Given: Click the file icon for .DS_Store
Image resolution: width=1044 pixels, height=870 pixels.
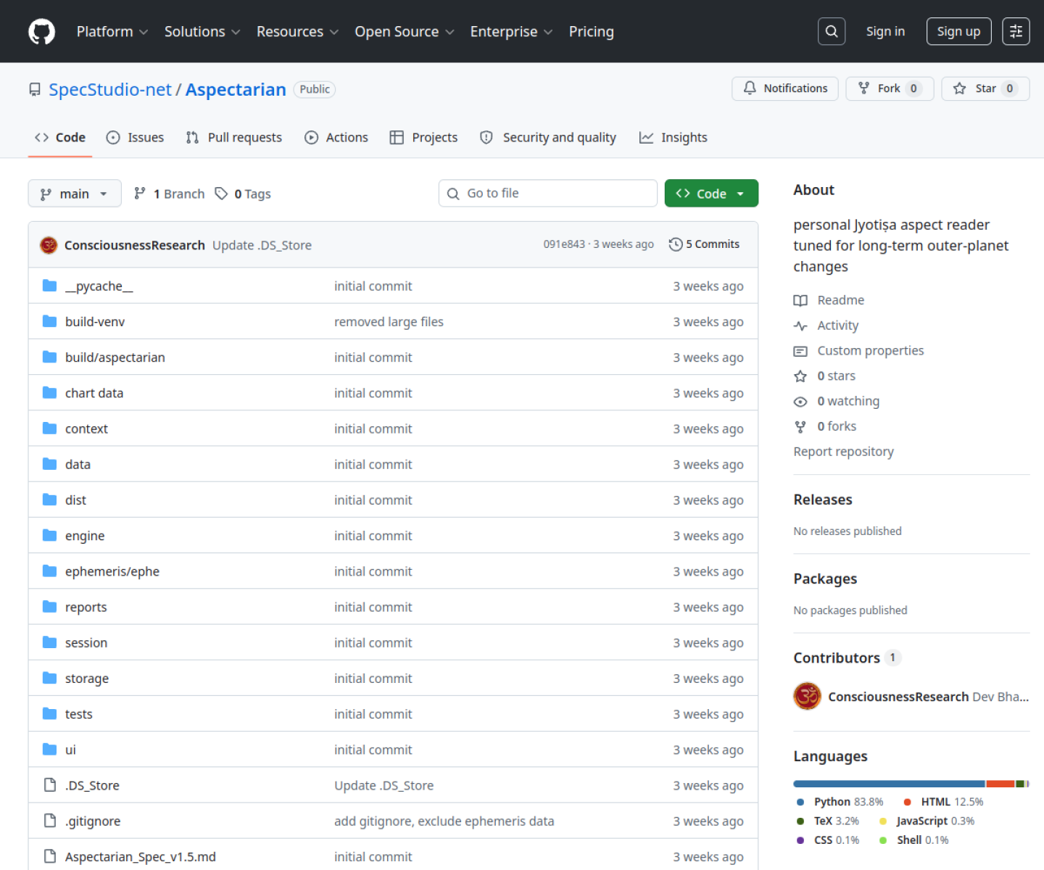Looking at the screenshot, I should [49, 784].
